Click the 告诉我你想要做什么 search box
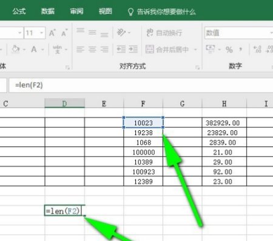This screenshot has height=241, width=273. pos(162,12)
